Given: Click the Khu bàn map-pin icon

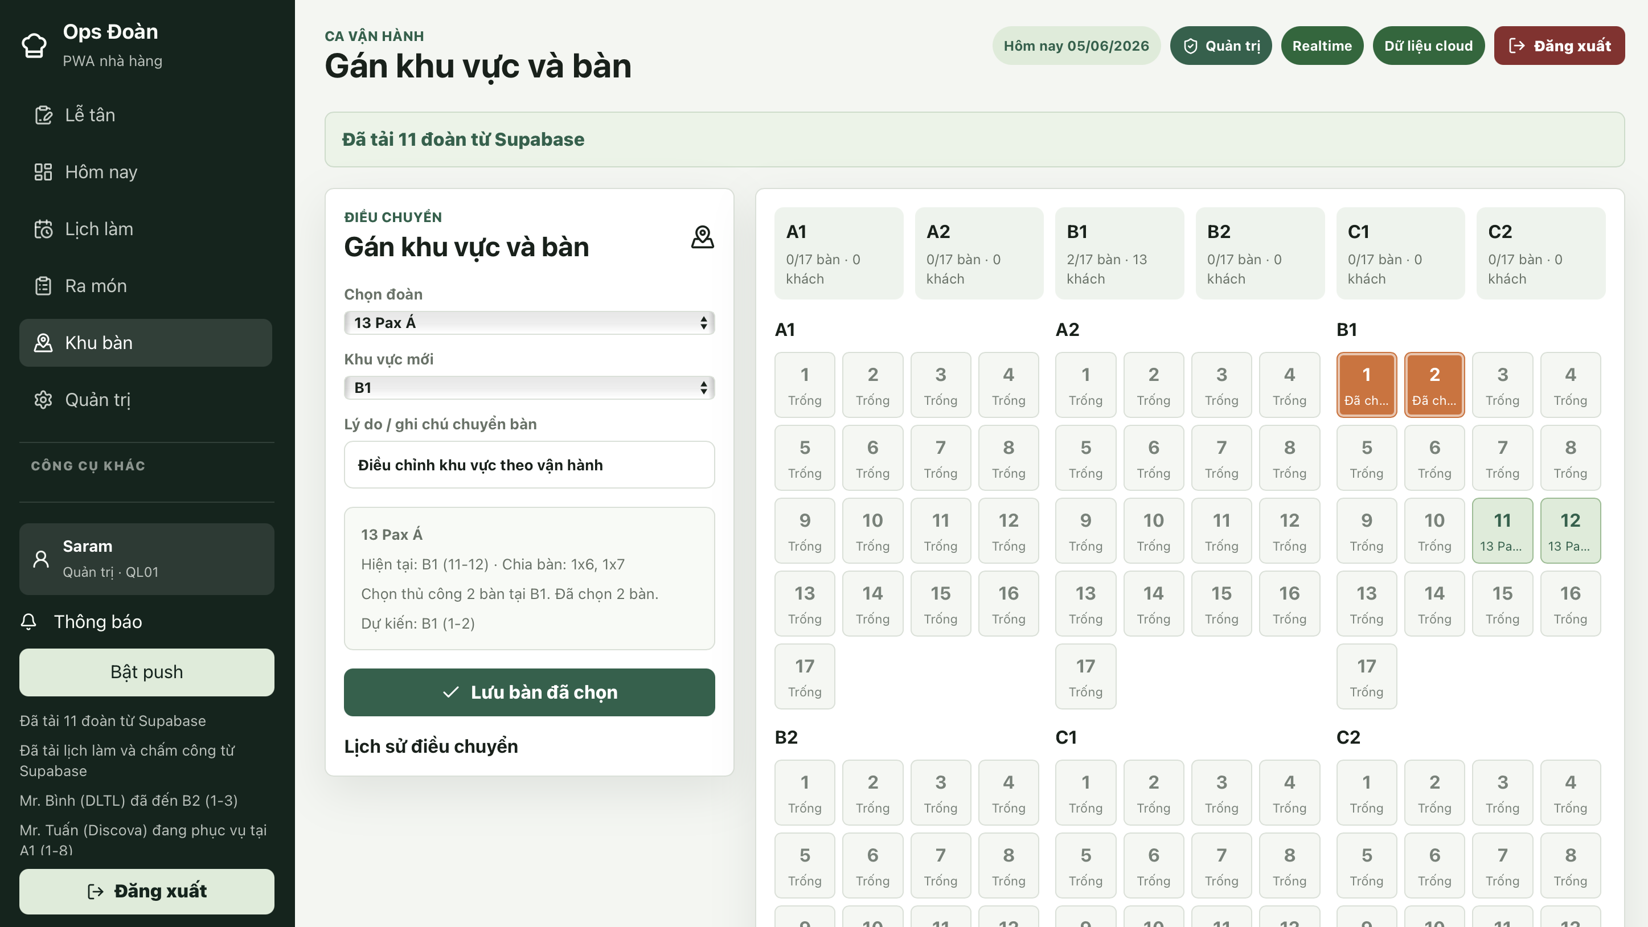Looking at the screenshot, I should [43, 343].
